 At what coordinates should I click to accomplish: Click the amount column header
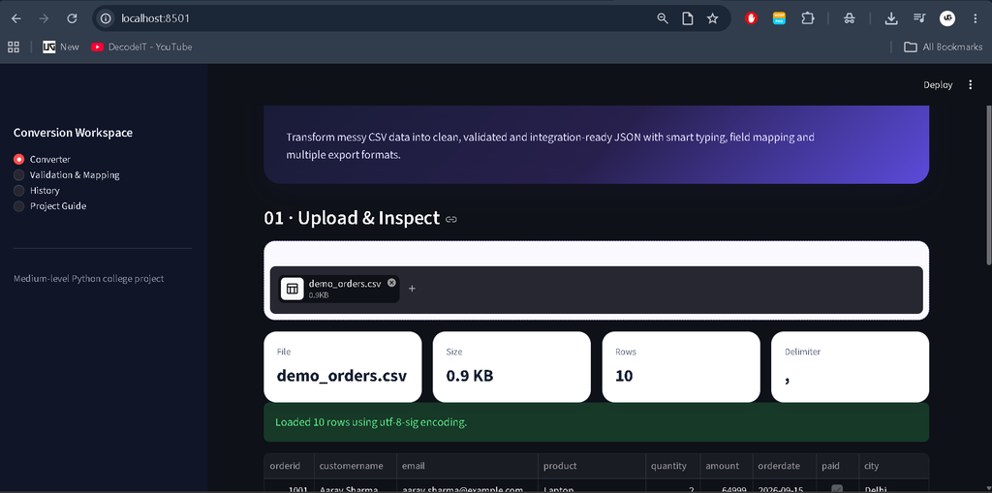click(727, 466)
